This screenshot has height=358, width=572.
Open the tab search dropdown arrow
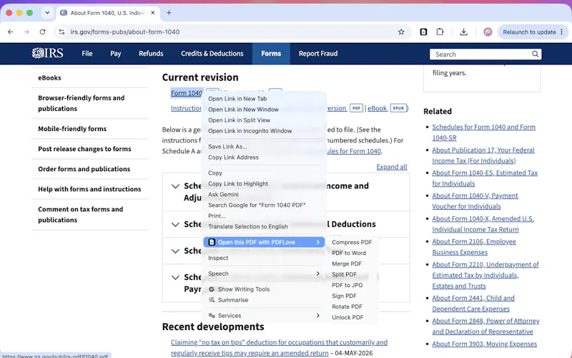coord(47,13)
